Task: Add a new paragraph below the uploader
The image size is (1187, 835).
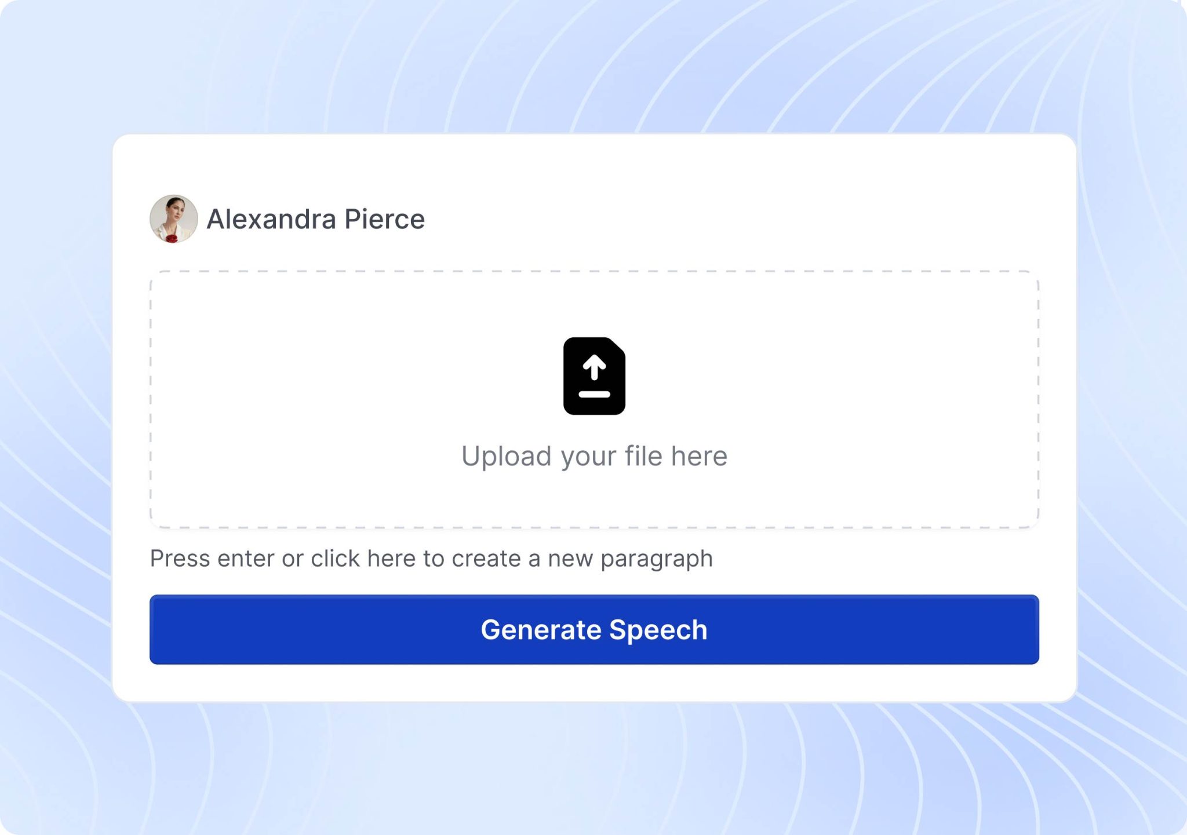Action: pos(432,557)
